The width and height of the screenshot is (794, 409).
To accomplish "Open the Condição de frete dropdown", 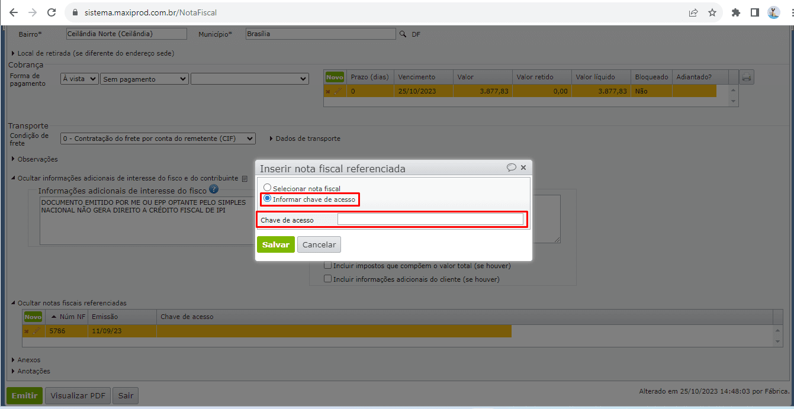I will [x=158, y=139].
